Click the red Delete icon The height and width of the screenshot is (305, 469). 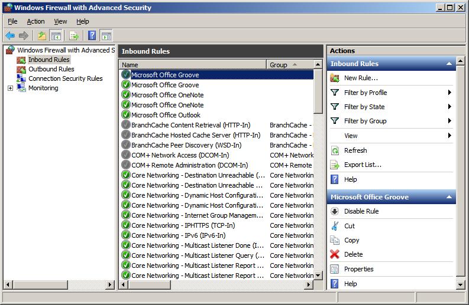335,254
